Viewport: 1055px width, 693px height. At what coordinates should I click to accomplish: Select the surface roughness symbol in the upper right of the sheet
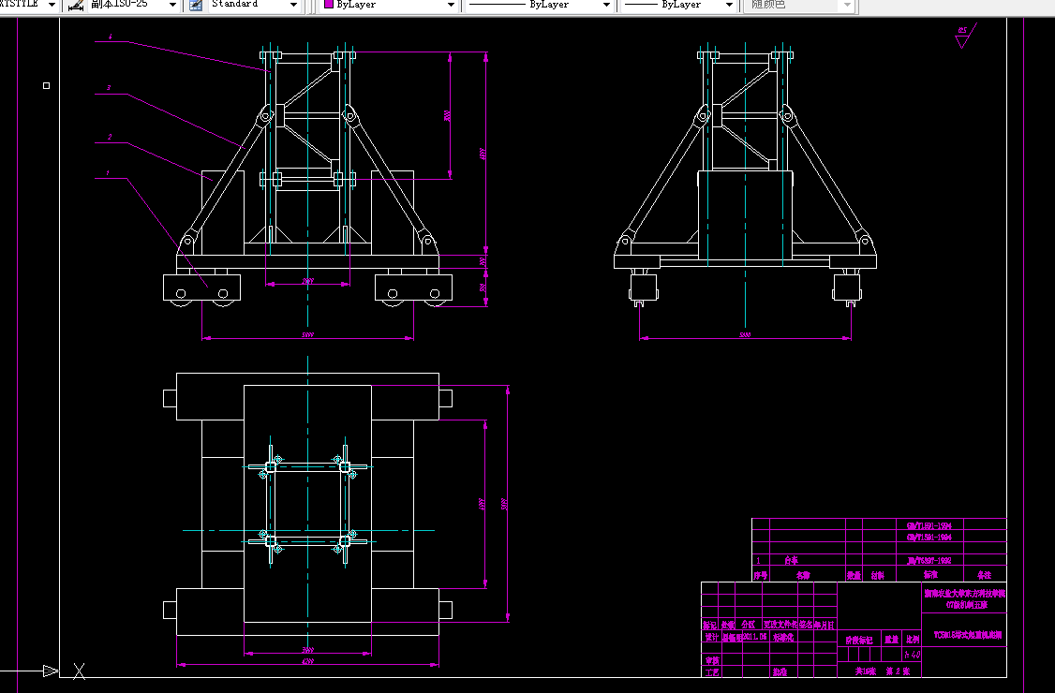point(965,36)
